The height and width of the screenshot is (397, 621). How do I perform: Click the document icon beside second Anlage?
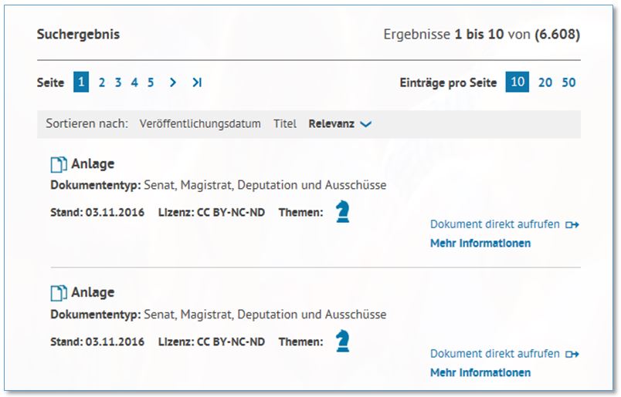coord(59,293)
